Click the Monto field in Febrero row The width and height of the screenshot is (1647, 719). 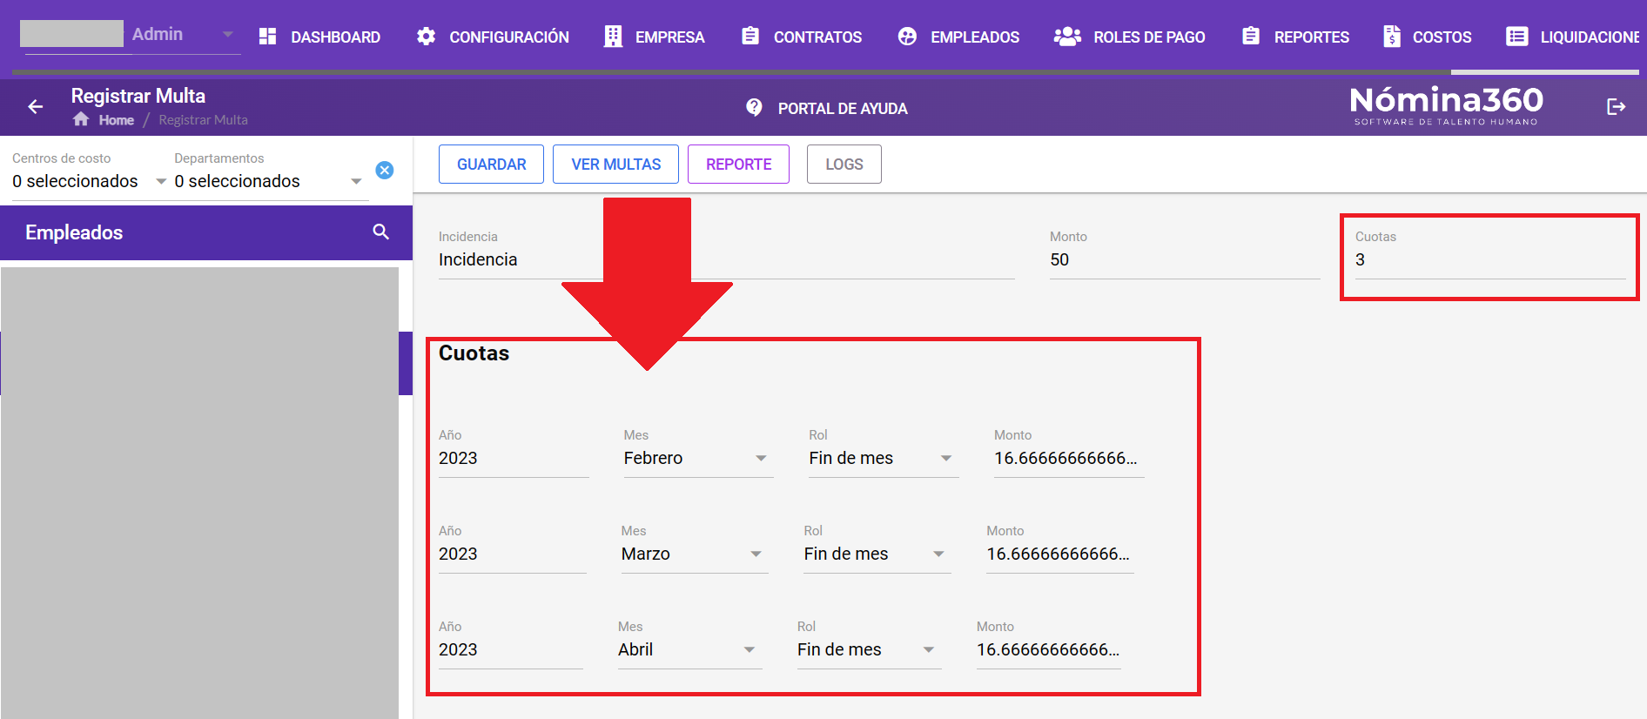coord(1069,458)
